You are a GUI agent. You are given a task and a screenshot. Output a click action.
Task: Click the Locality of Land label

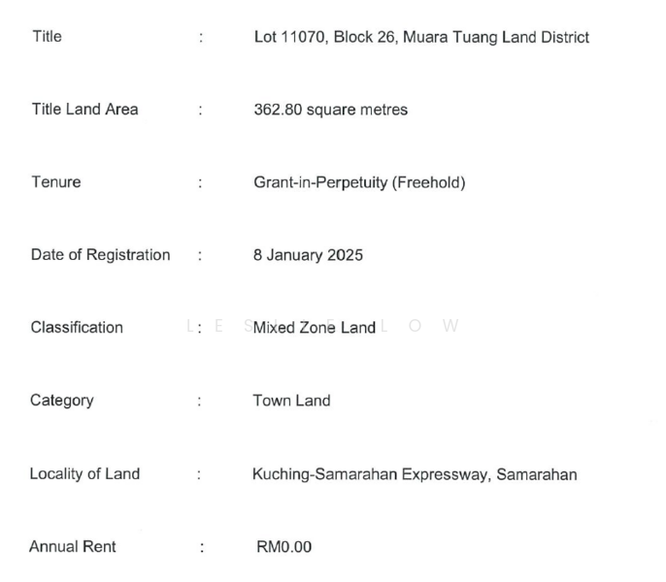click(x=84, y=473)
